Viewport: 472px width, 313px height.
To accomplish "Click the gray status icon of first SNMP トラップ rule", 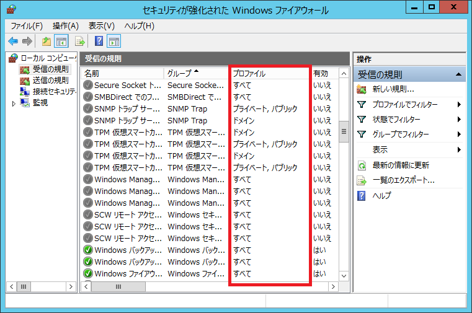I will (x=87, y=108).
